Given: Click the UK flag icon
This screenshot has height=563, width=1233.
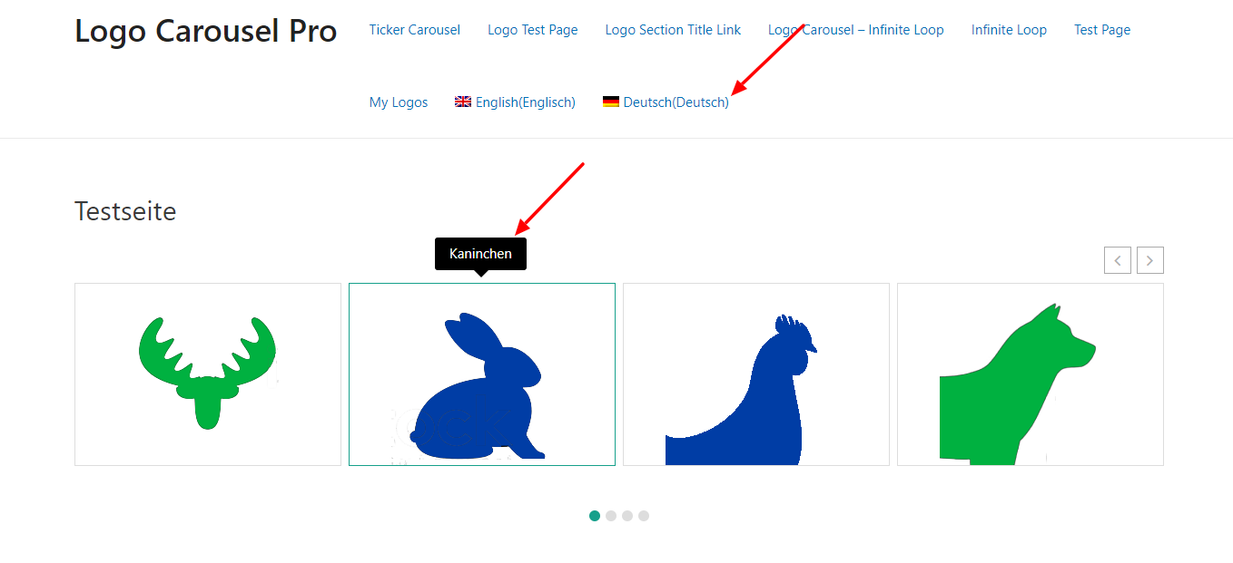Looking at the screenshot, I should (x=463, y=102).
